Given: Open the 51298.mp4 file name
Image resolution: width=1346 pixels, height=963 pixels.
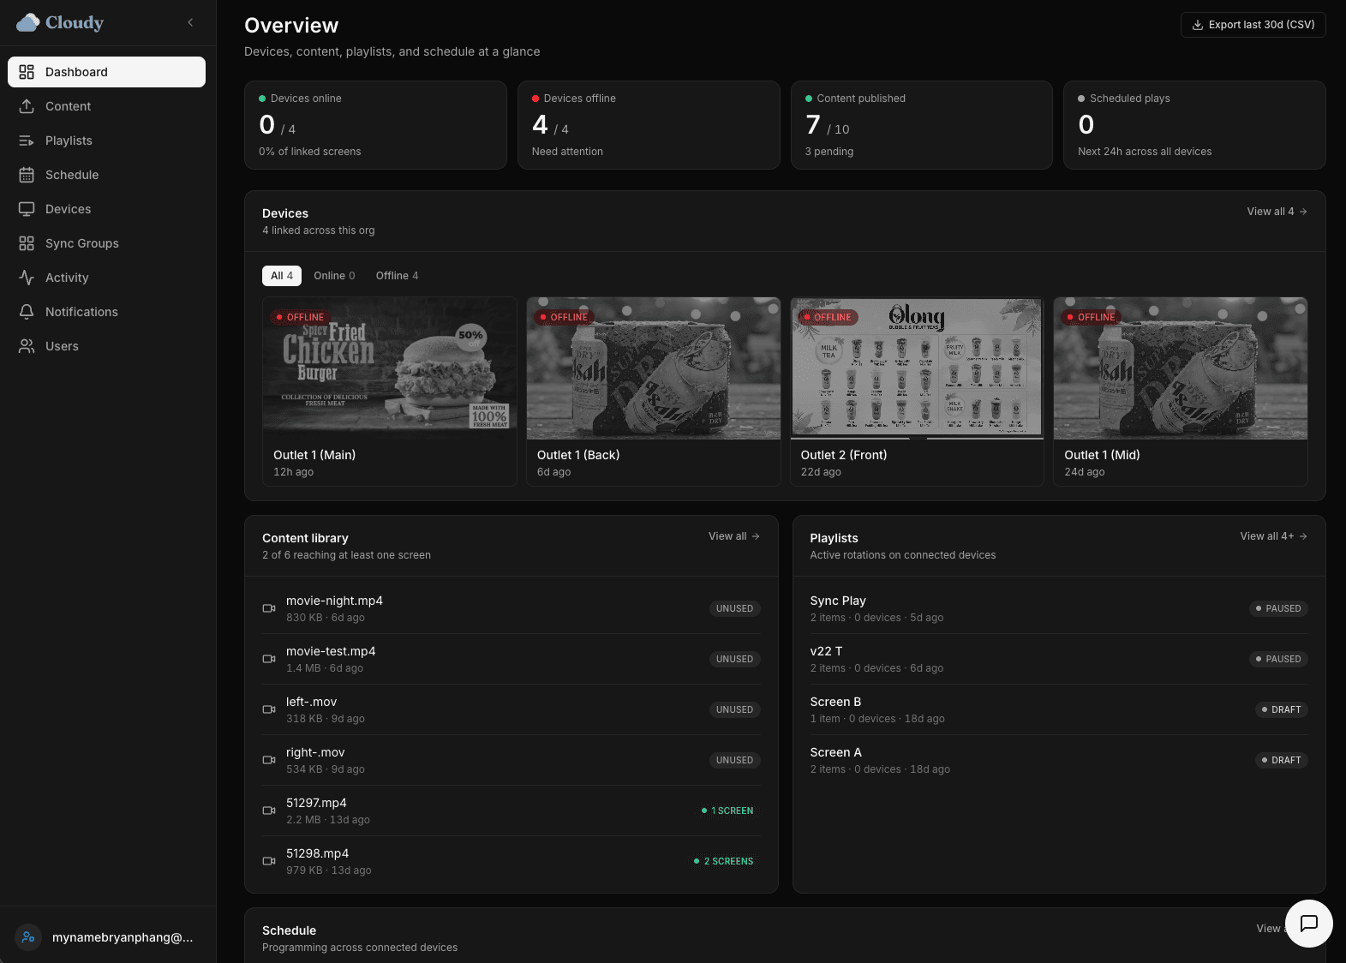Looking at the screenshot, I should click(x=318, y=853).
